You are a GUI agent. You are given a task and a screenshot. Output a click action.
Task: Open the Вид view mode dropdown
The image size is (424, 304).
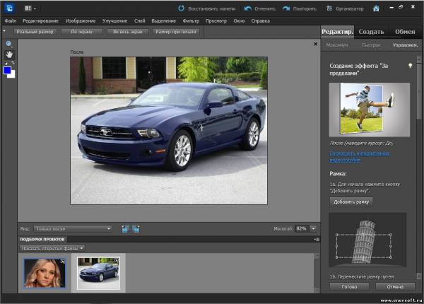click(73, 229)
